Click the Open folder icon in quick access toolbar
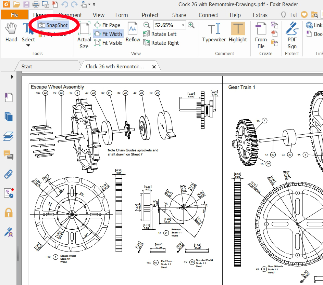This screenshot has height=285, width=323. [17, 4]
